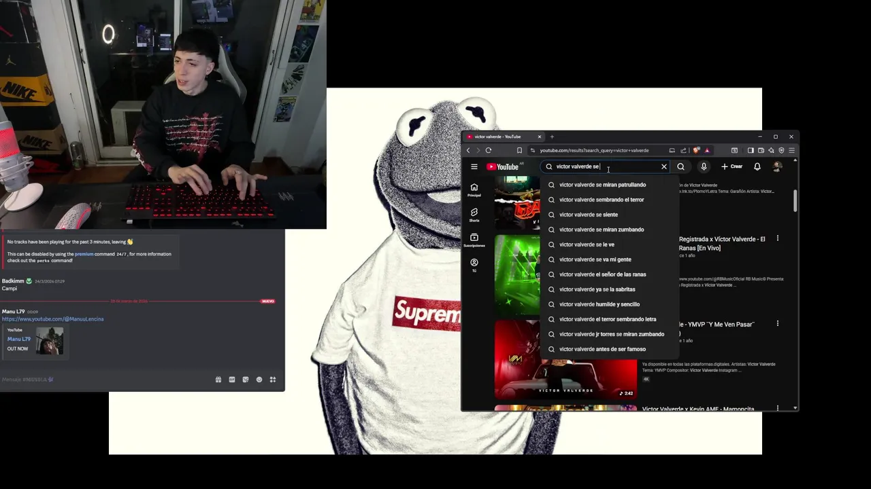Open the YouTube account avatar menu
Viewport: 871px width, 489px height.
777,166
